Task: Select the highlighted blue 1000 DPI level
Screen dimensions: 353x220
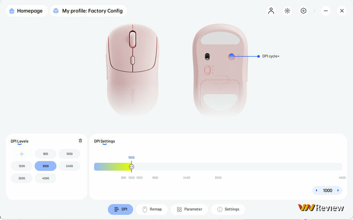Action: pos(45,166)
